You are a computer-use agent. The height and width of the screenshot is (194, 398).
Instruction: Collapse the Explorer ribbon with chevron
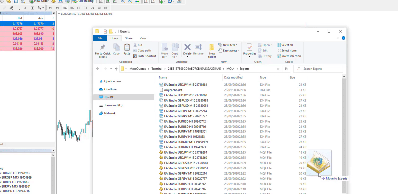coord(338,38)
